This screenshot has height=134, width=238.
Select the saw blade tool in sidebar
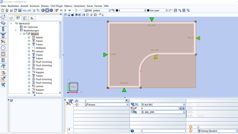click(x=3, y=48)
